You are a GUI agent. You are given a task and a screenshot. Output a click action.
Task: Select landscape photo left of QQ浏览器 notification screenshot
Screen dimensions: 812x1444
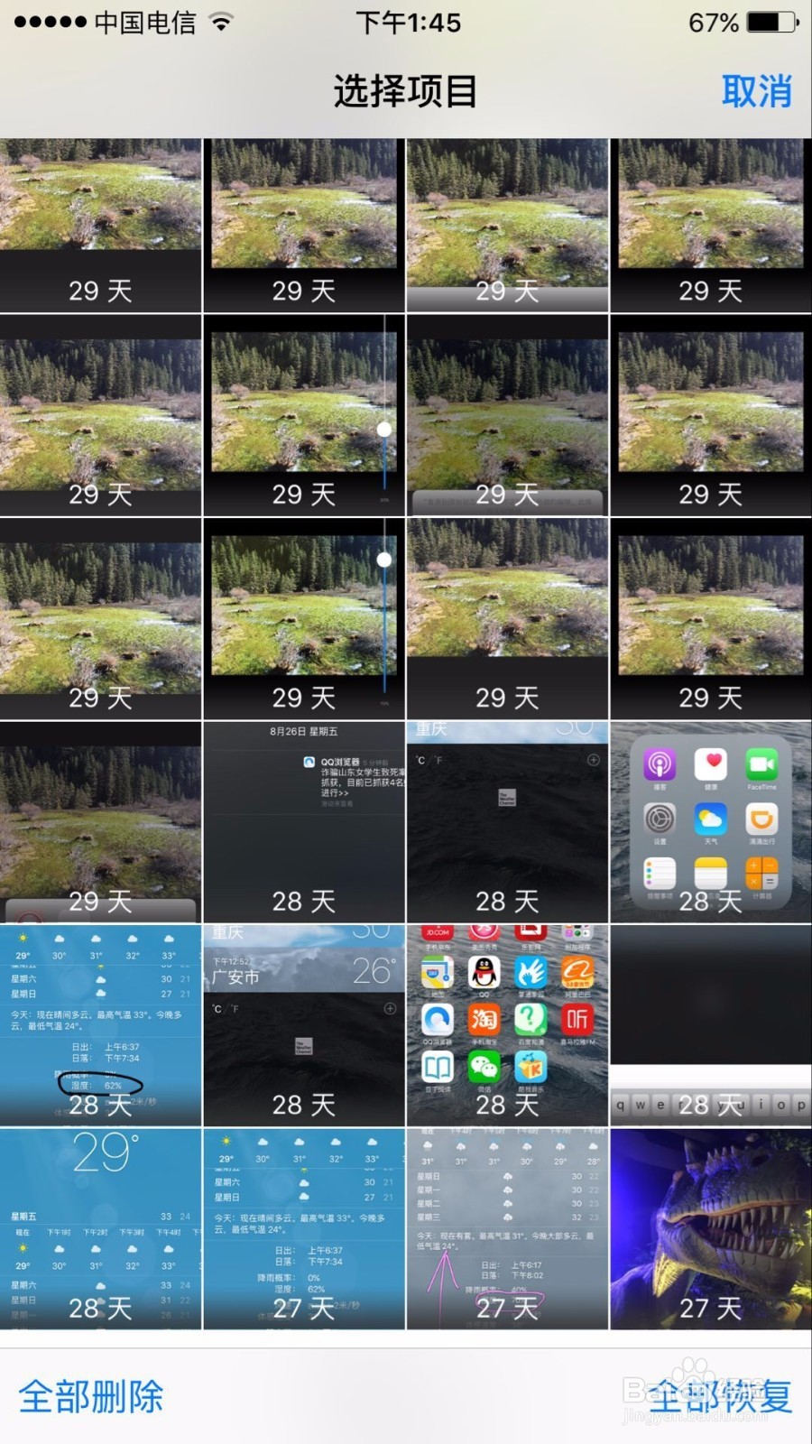click(100, 821)
